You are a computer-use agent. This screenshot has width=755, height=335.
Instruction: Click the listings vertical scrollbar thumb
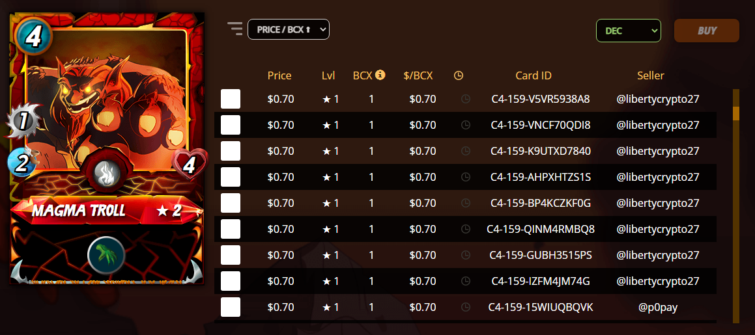[735, 113]
